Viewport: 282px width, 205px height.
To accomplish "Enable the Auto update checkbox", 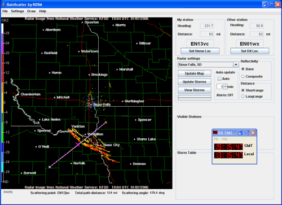I will click(x=219, y=78).
